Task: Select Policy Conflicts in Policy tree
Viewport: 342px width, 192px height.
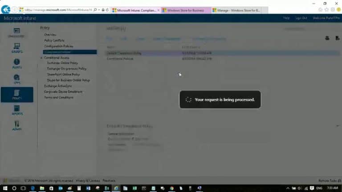Action: pos(54,40)
